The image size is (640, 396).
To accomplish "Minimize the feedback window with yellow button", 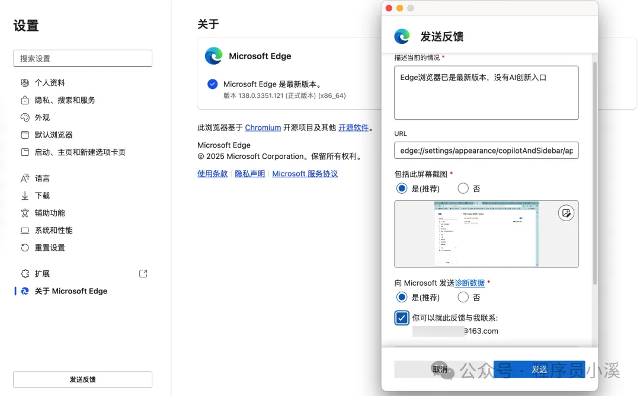I will click(x=399, y=8).
